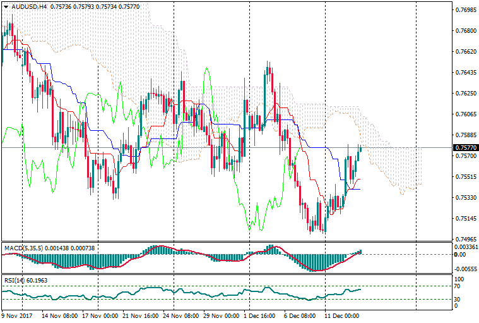Click the 24 Nov 08:00 time label

[181, 314]
